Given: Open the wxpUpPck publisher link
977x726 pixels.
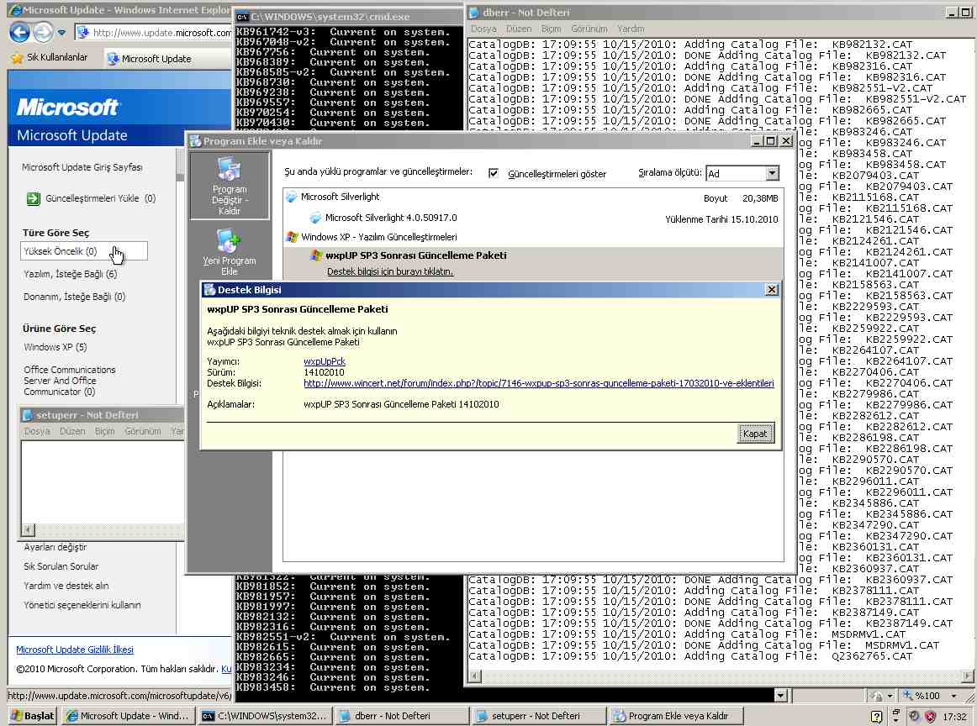Looking at the screenshot, I should tap(325, 361).
